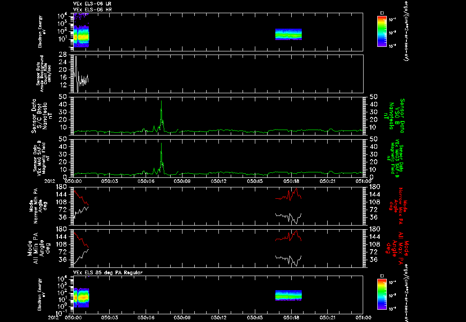The width and height of the screenshot is (466, 322).
Task: Click the 'All Min PA Angle' axis label
Action: point(38,248)
